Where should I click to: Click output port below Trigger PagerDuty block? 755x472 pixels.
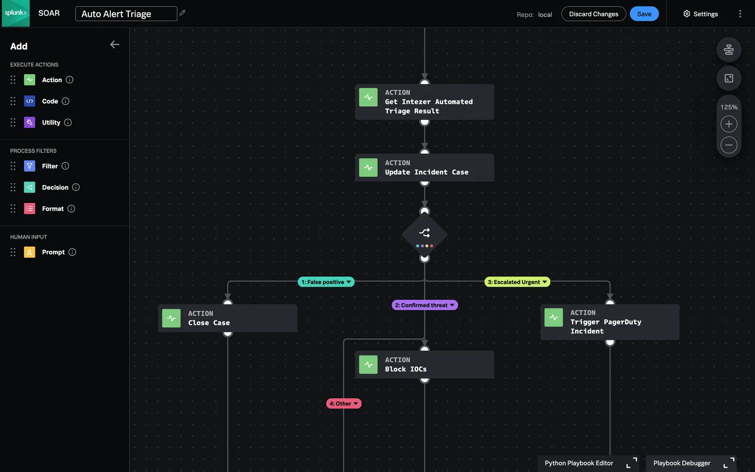[x=610, y=342]
